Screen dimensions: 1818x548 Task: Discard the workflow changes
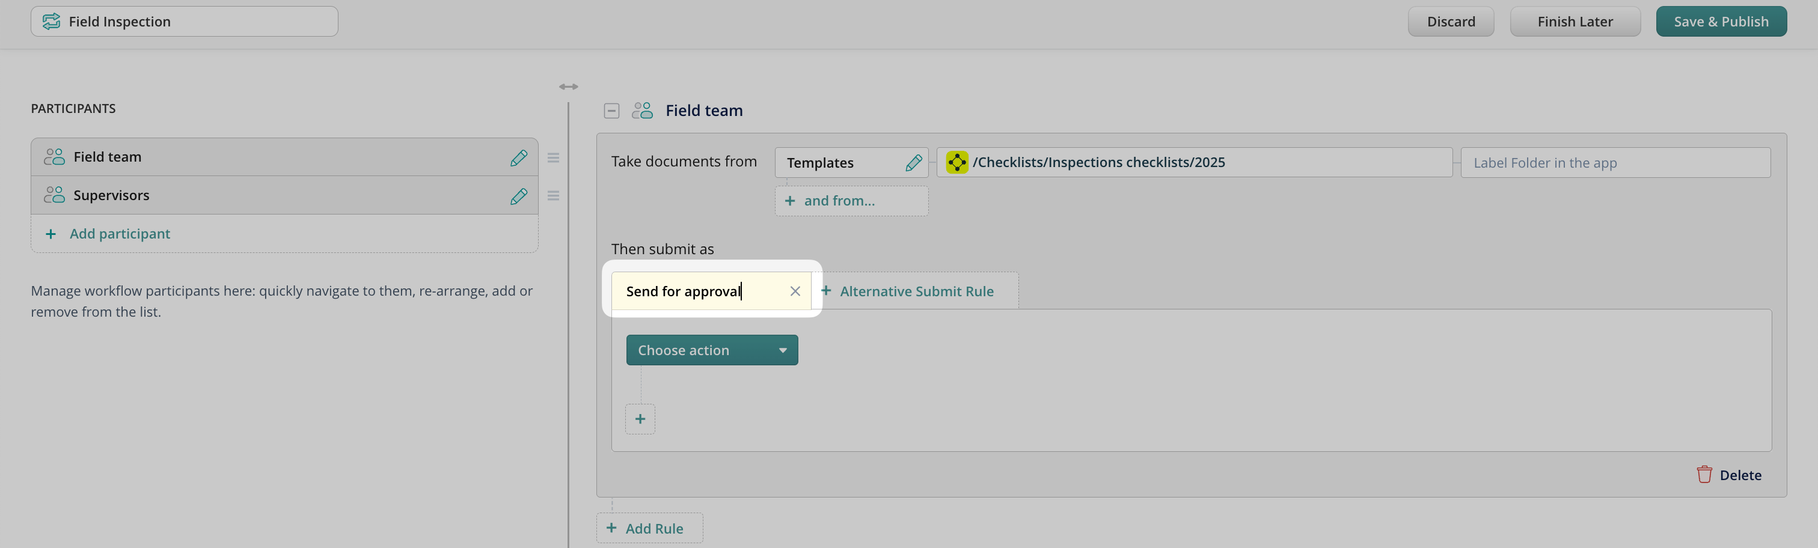(x=1450, y=22)
